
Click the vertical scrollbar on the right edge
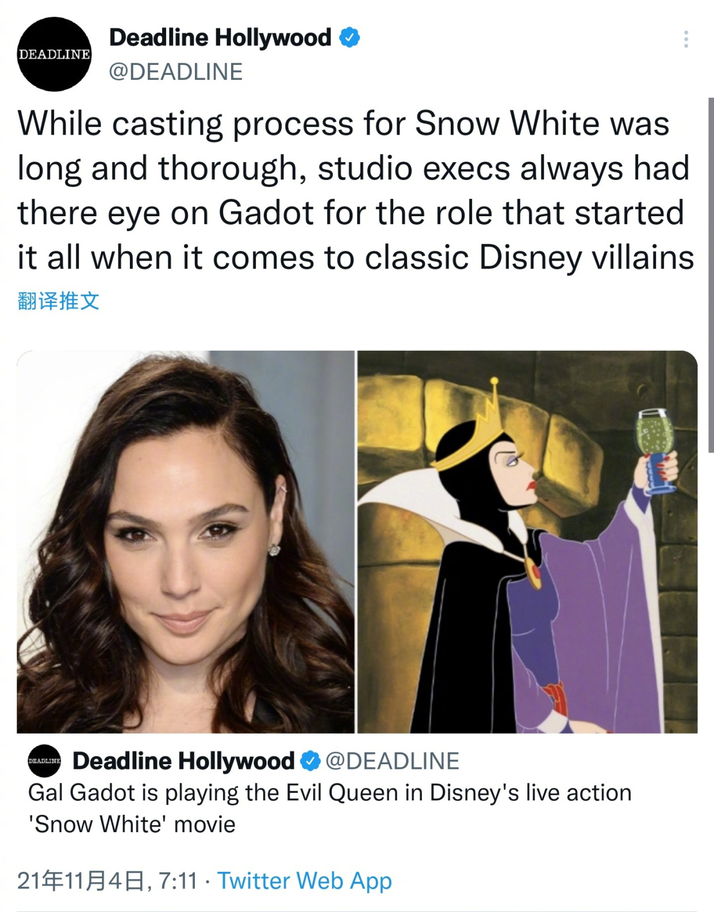[x=711, y=275]
